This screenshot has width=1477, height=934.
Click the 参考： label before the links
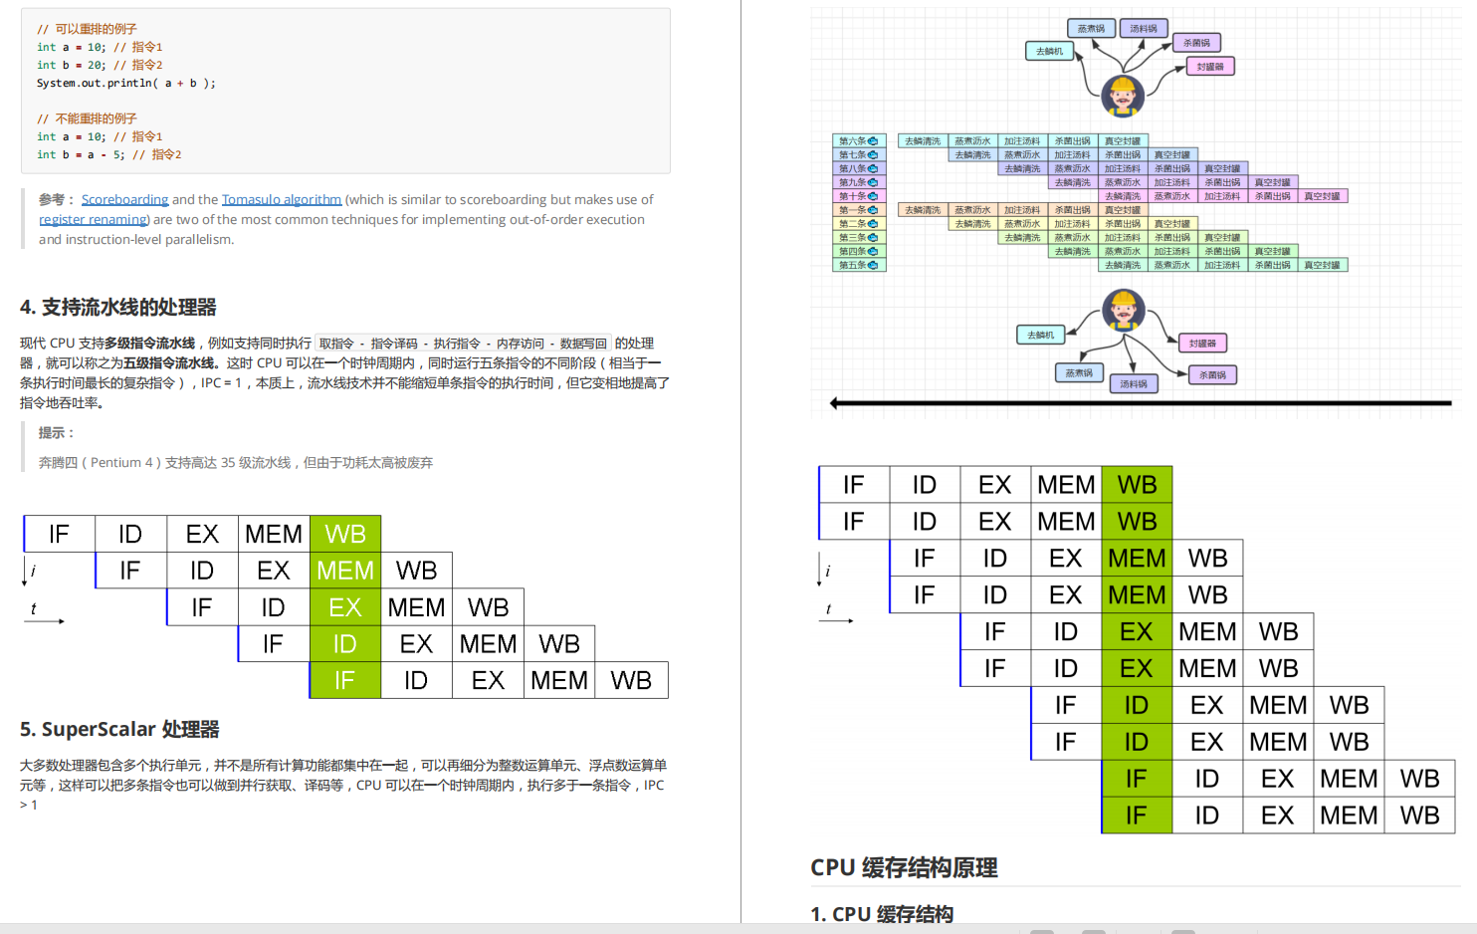57,199
